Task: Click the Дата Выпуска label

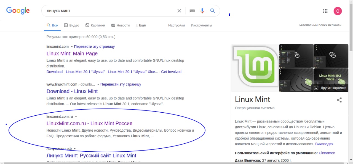Action: coord(248,160)
